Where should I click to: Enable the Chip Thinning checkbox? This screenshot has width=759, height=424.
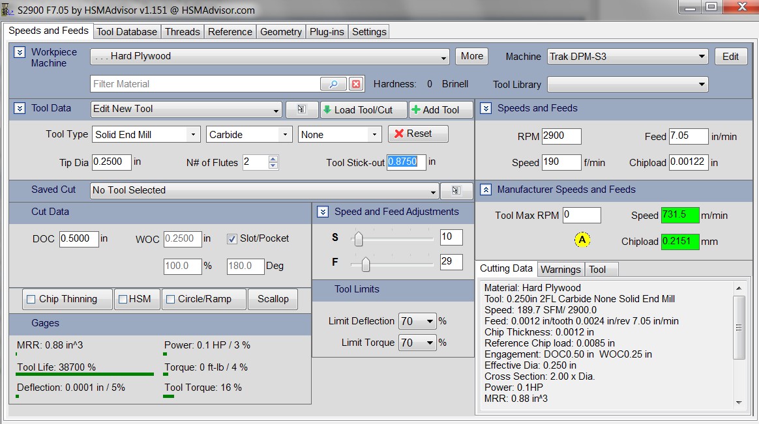[x=31, y=299]
